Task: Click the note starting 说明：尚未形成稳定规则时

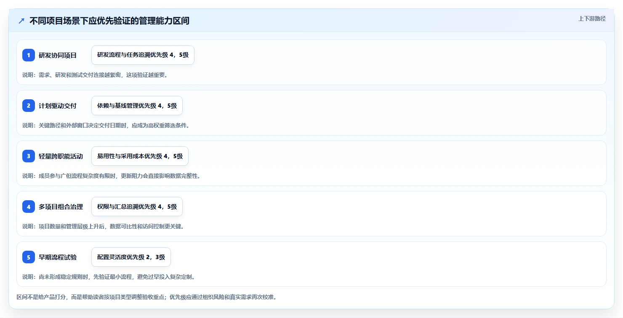Action: coord(109,277)
